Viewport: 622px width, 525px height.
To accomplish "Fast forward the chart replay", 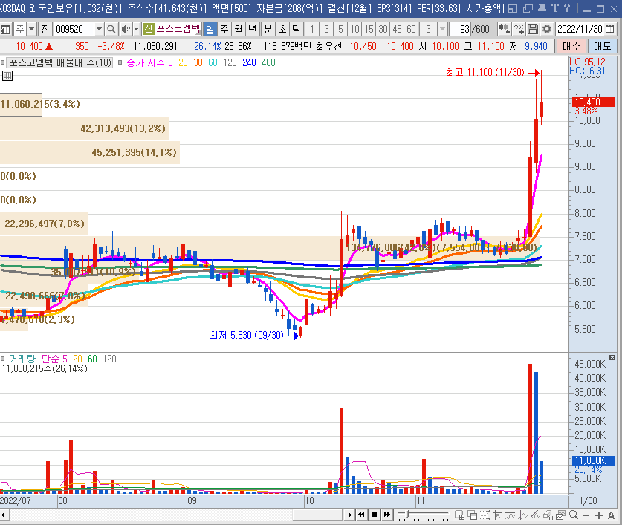I will (x=386, y=515).
